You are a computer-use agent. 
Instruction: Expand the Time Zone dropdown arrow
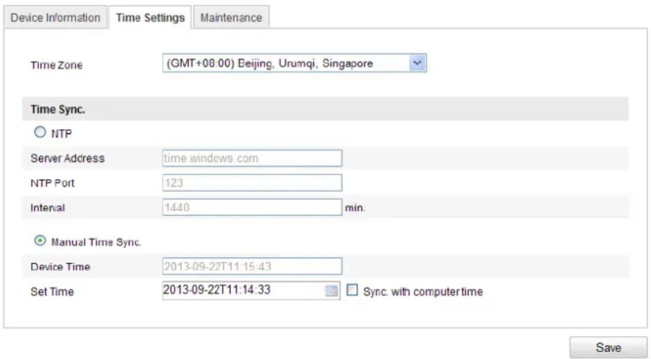pos(418,63)
